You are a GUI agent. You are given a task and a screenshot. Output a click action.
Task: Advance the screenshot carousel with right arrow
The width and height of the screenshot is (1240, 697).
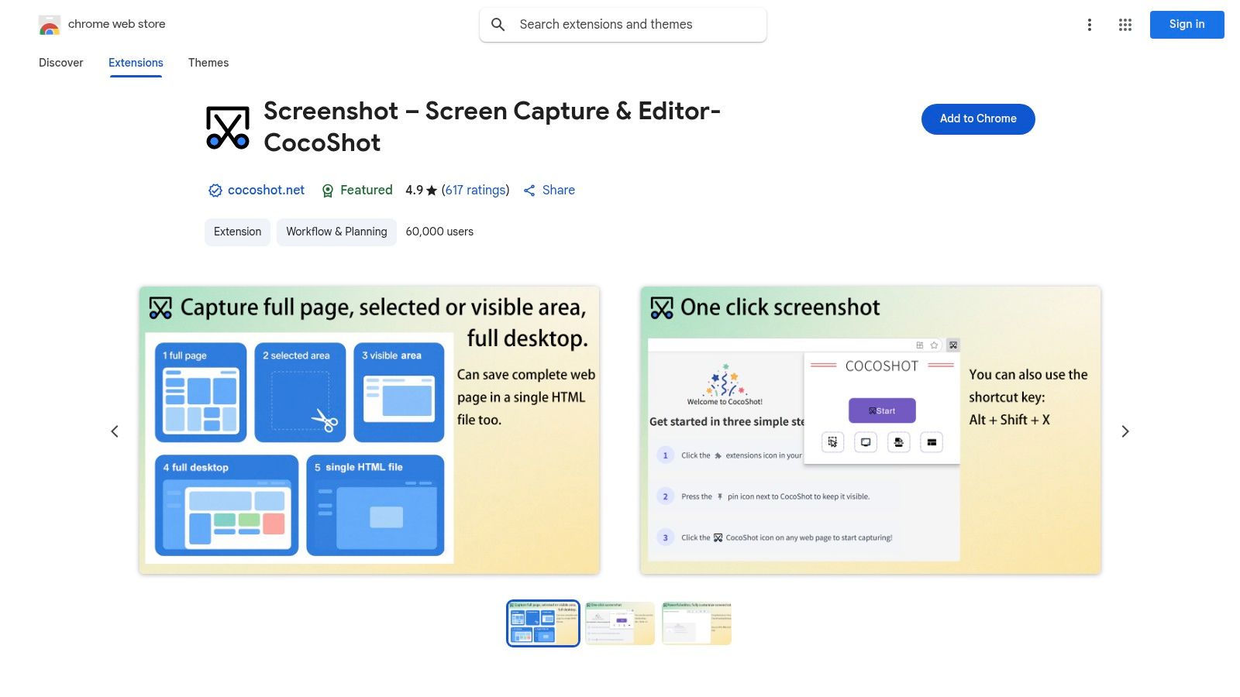(1125, 431)
